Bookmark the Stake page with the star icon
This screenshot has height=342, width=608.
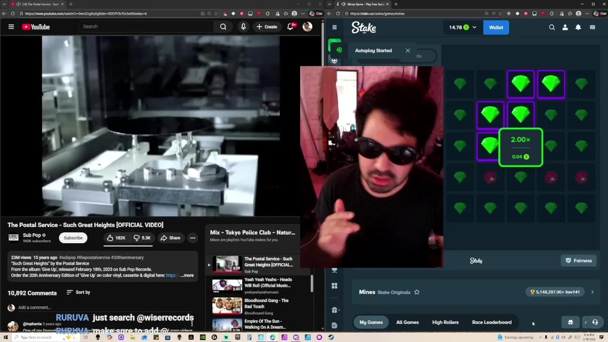click(501, 13)
